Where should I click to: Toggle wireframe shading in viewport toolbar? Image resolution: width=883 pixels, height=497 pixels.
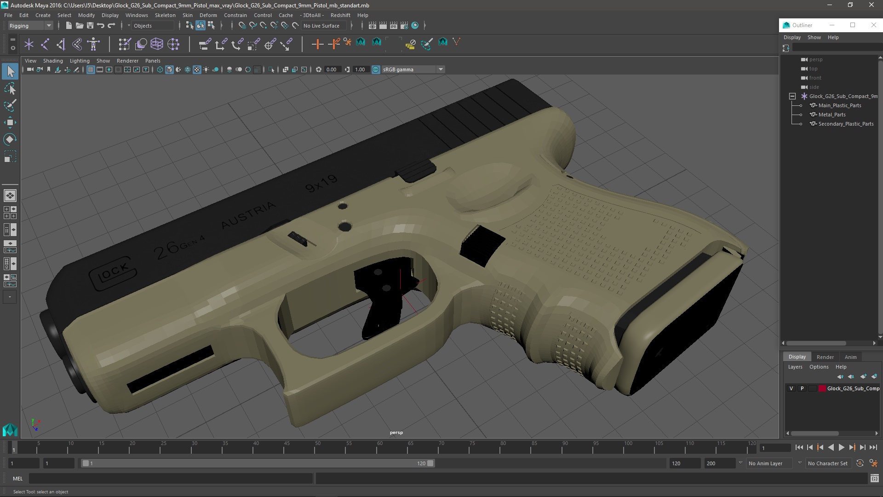pos(160,69)
